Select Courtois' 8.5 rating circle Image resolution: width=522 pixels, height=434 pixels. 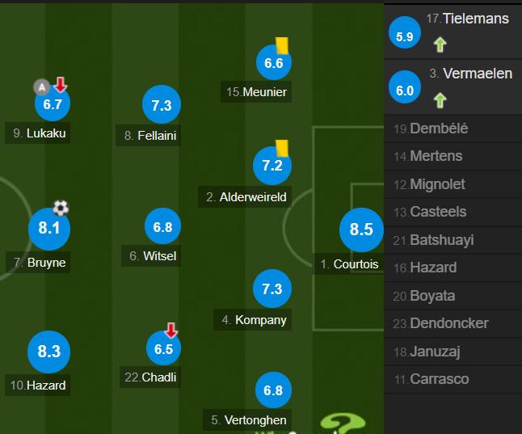361,230
